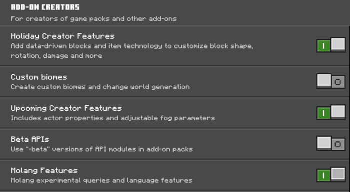Viewport: 350px width, 192px height.
Task: Disable the Molang Features toggle
Action: (x=331, y=175)
